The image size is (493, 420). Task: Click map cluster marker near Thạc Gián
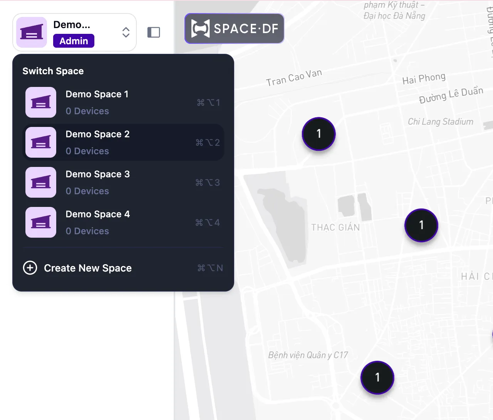click(421, 225)
